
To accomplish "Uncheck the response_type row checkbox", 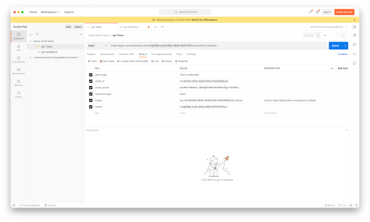I will pyautogui.click(x=91, y=94).
